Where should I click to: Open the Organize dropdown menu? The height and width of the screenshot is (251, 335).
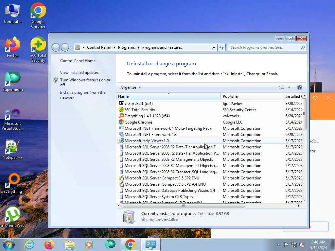click(x=131, y=87)
